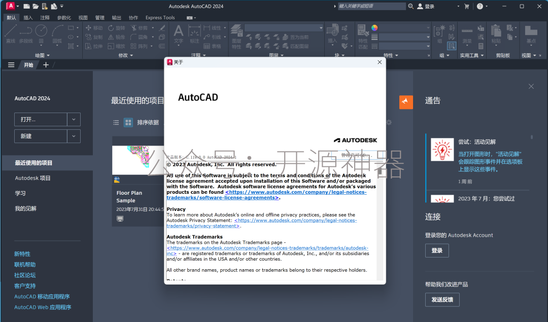The image size is (548, 322).
Task: Open the Insert (插入) ribbon tab
Action: click(28, 17)
